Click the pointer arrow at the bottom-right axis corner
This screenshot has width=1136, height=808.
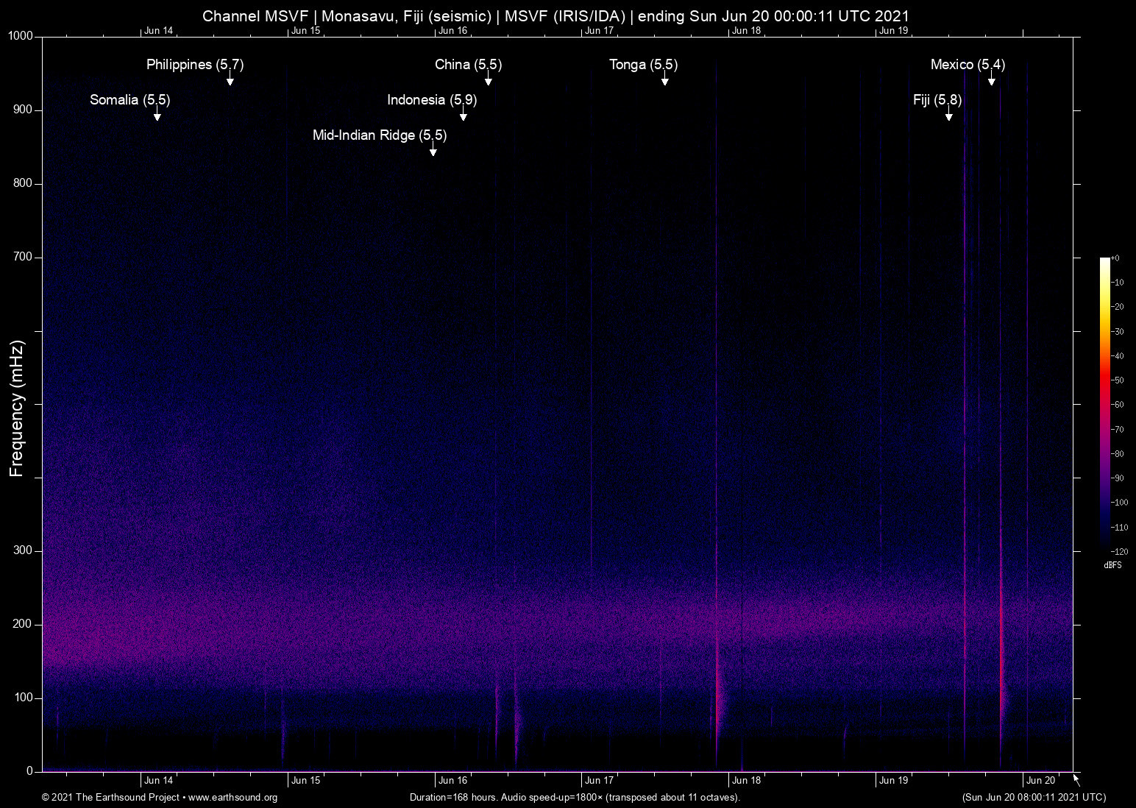(x=1076, y=779)
